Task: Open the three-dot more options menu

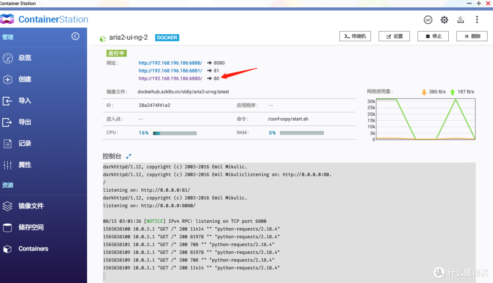Action: (x=477, y=20)
